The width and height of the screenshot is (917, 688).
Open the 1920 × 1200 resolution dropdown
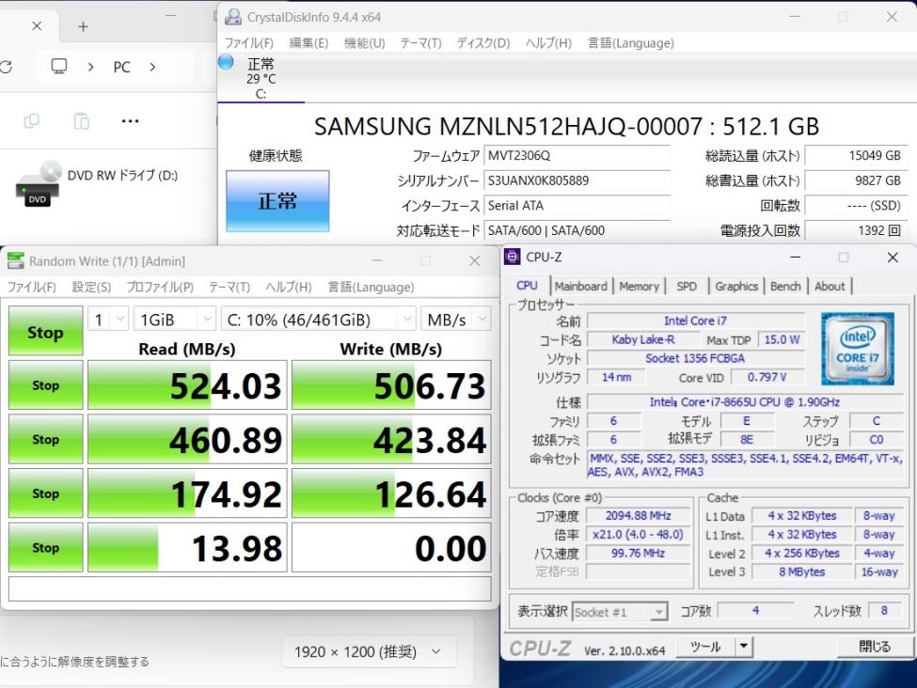click(x=369, y=651)
